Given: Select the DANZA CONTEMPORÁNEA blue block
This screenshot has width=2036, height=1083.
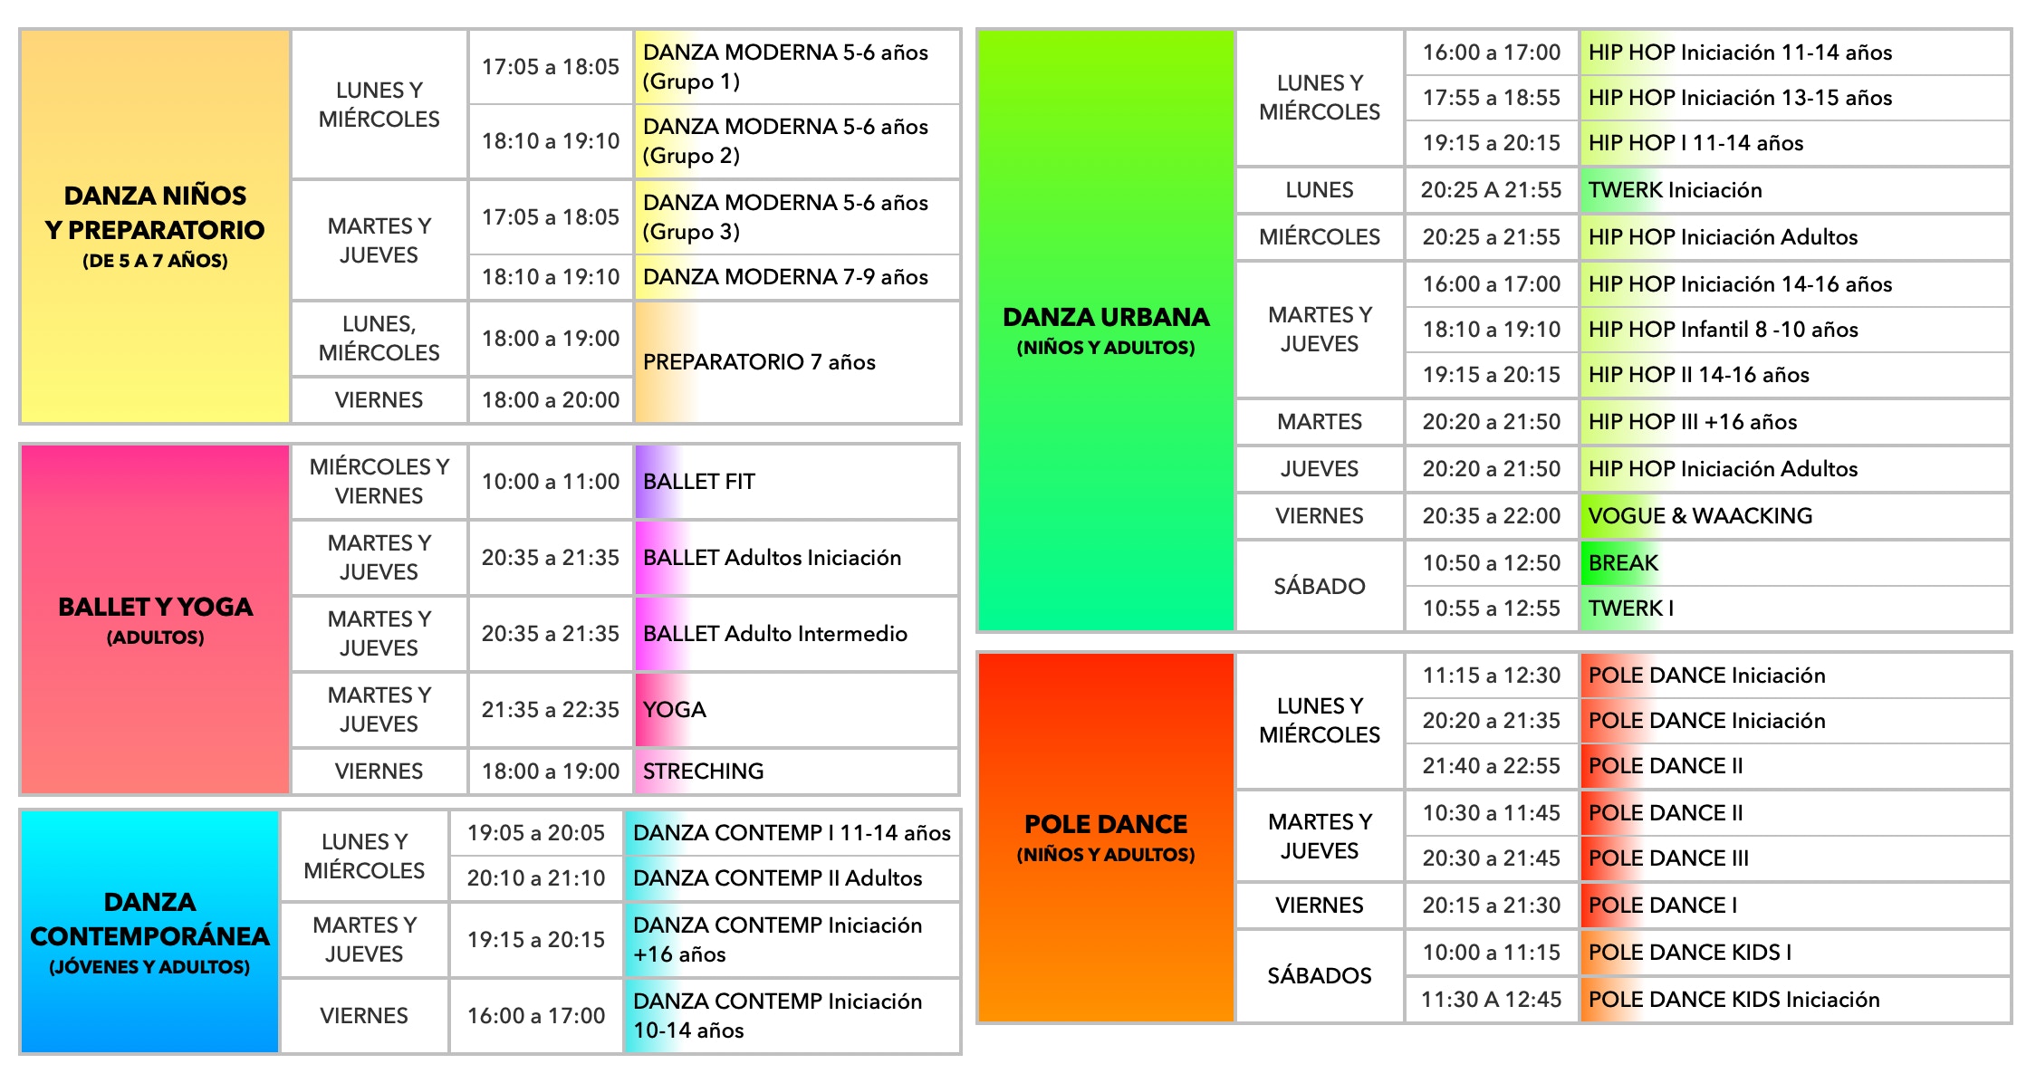Looking at the screenshot, I should coord(149,932).
